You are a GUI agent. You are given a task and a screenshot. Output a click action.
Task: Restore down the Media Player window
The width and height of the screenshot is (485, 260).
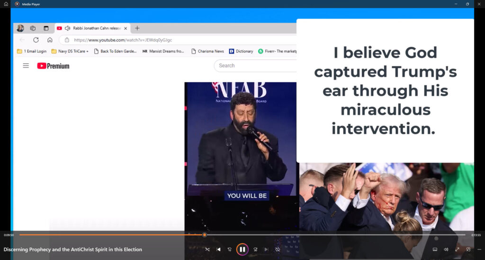467,4
